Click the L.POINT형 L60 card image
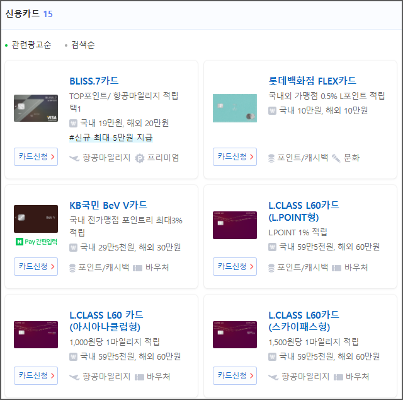The width and height of the screenshot is (403, 400). pos(235,225)
